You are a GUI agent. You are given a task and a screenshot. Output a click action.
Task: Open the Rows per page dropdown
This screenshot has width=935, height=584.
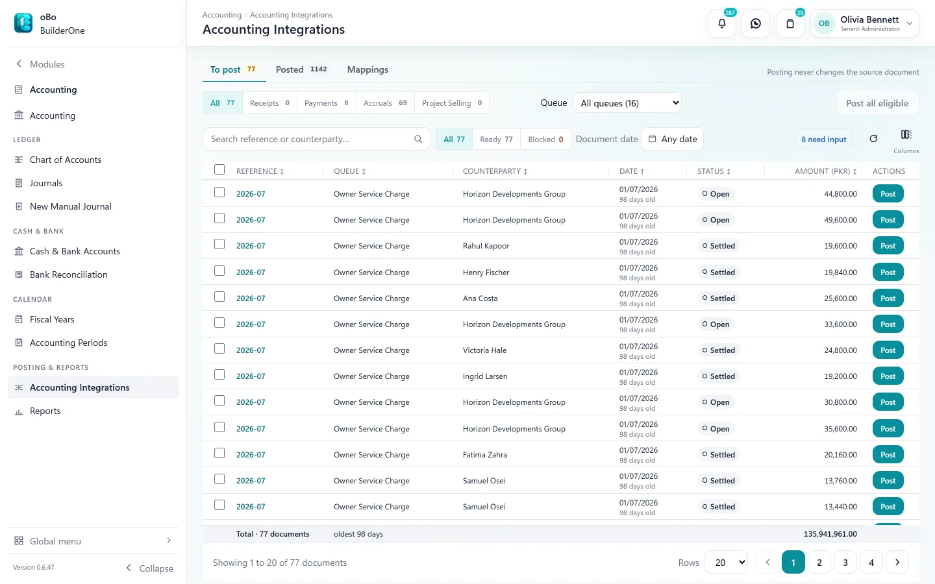click(727, 563)
